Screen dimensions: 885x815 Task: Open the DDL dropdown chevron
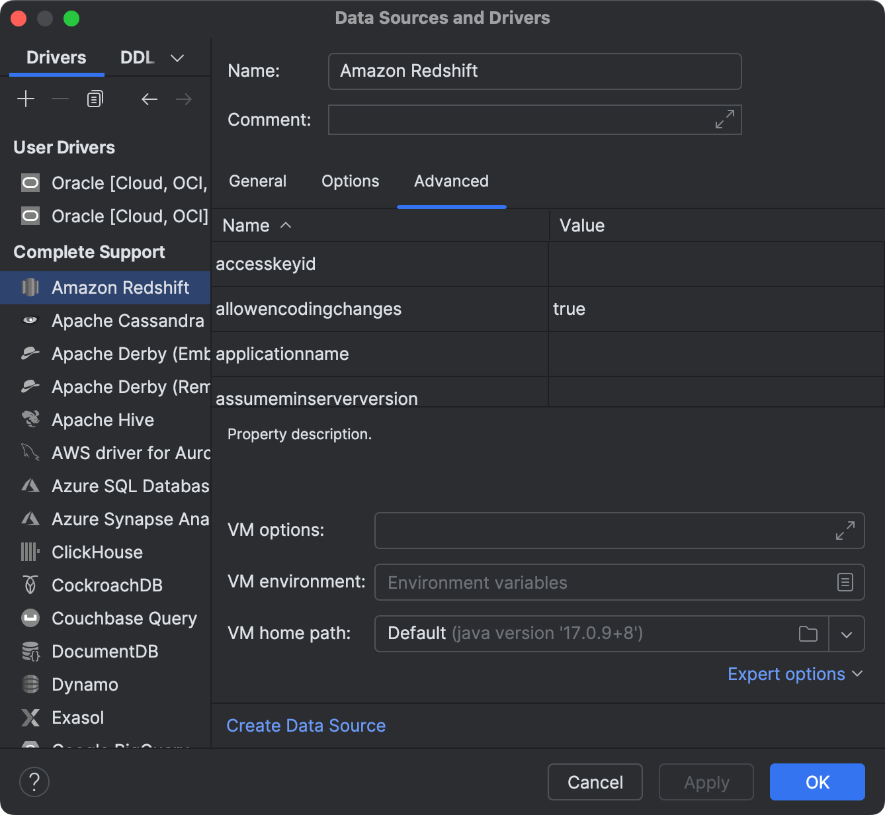[x=177, y=58]
